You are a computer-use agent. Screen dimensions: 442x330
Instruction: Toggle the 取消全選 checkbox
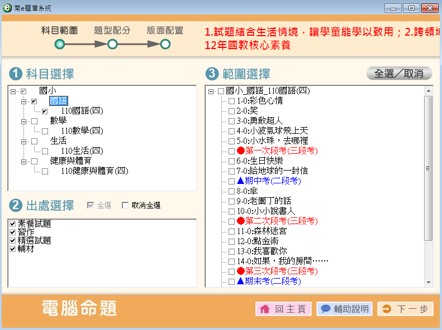click(125, 205)
